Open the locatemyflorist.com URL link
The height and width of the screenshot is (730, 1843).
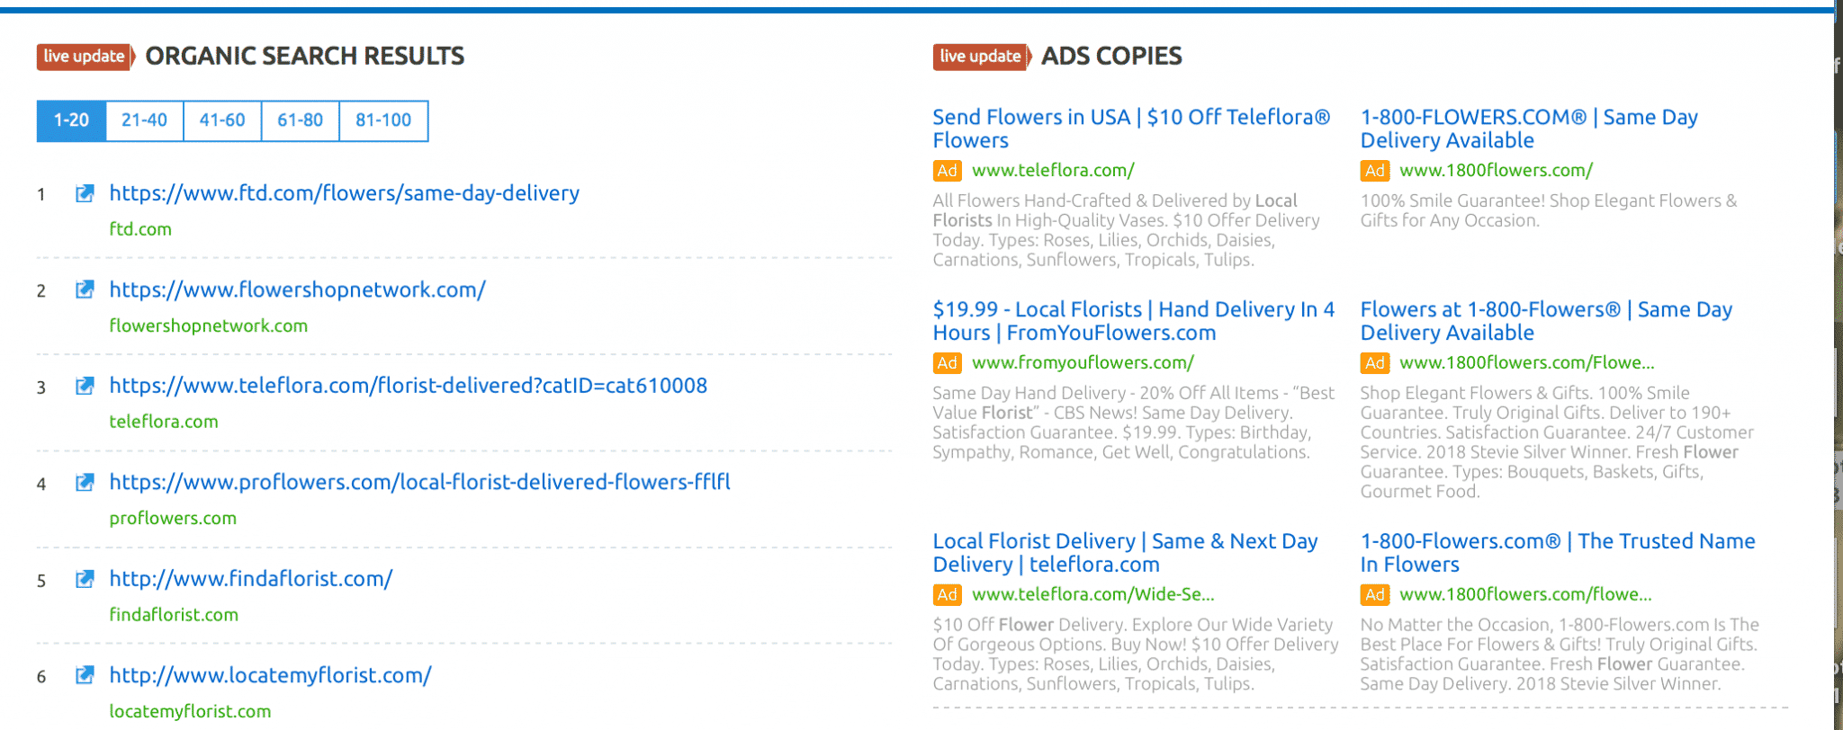[x=271, y=675]
